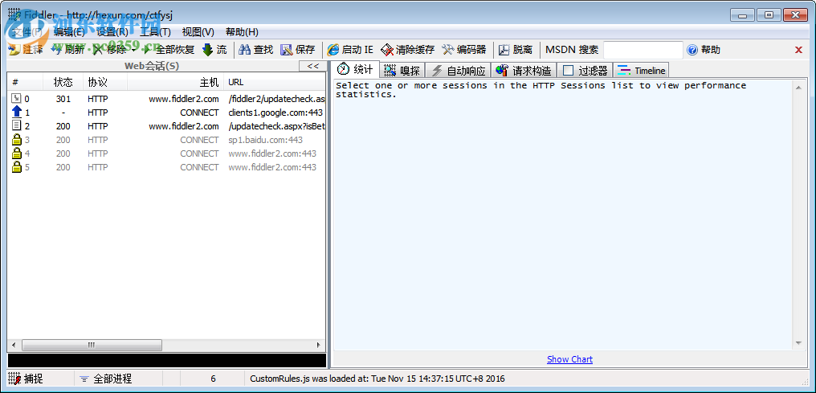Select session 0 redirect icon row
The image size is (816, 393).
coord(17,98)
